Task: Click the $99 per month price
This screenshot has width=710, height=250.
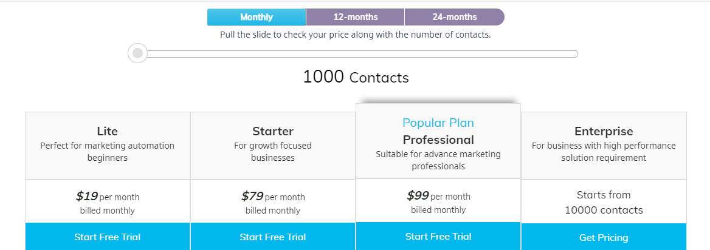Action: click(x=438, y=196)
